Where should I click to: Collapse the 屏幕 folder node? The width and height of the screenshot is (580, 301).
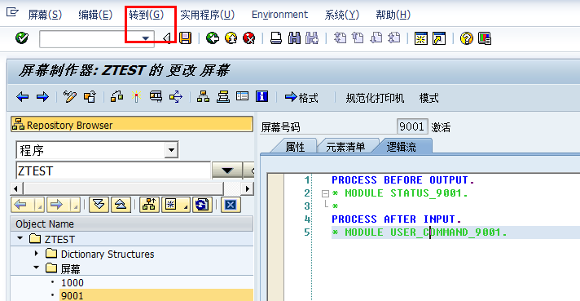click(x=36, y=268)
